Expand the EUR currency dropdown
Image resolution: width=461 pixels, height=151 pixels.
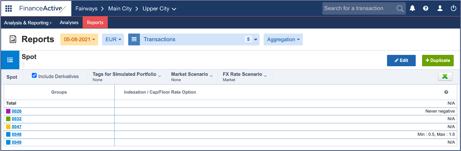[x=113, y=40]
